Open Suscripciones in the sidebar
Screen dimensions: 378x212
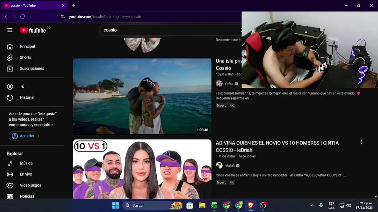(32, 69)
